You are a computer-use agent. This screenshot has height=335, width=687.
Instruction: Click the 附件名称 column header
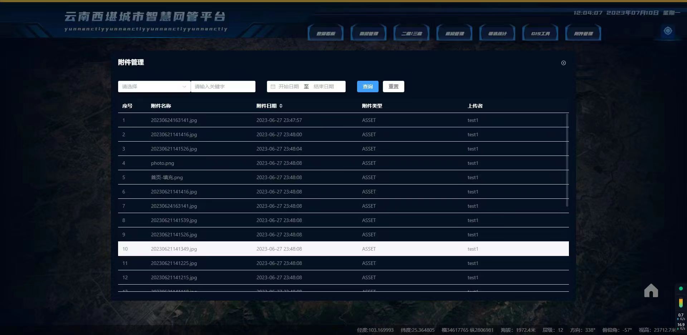click(x=161, y=106)
